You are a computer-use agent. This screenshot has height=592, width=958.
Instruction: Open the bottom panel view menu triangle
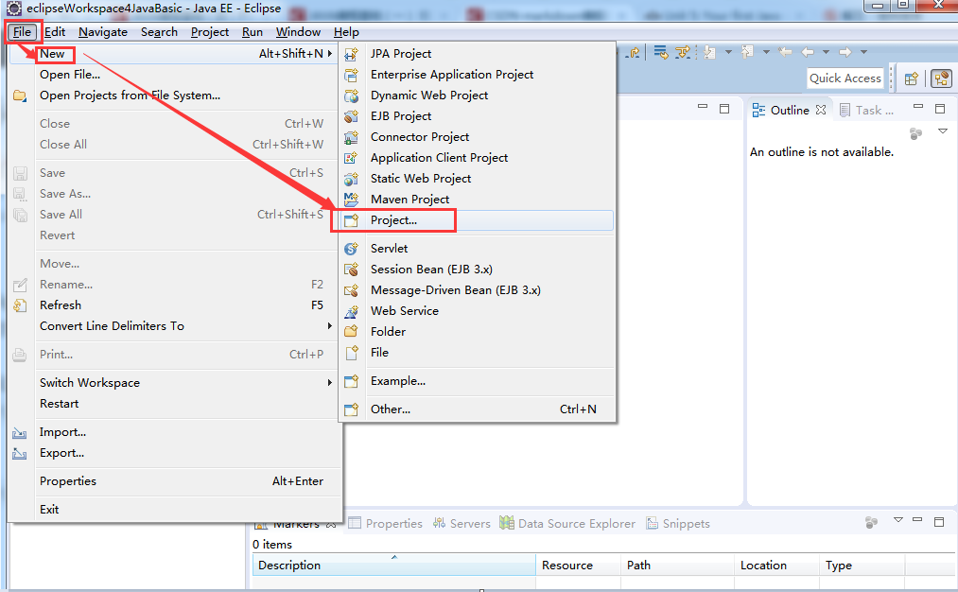[898, 520]
